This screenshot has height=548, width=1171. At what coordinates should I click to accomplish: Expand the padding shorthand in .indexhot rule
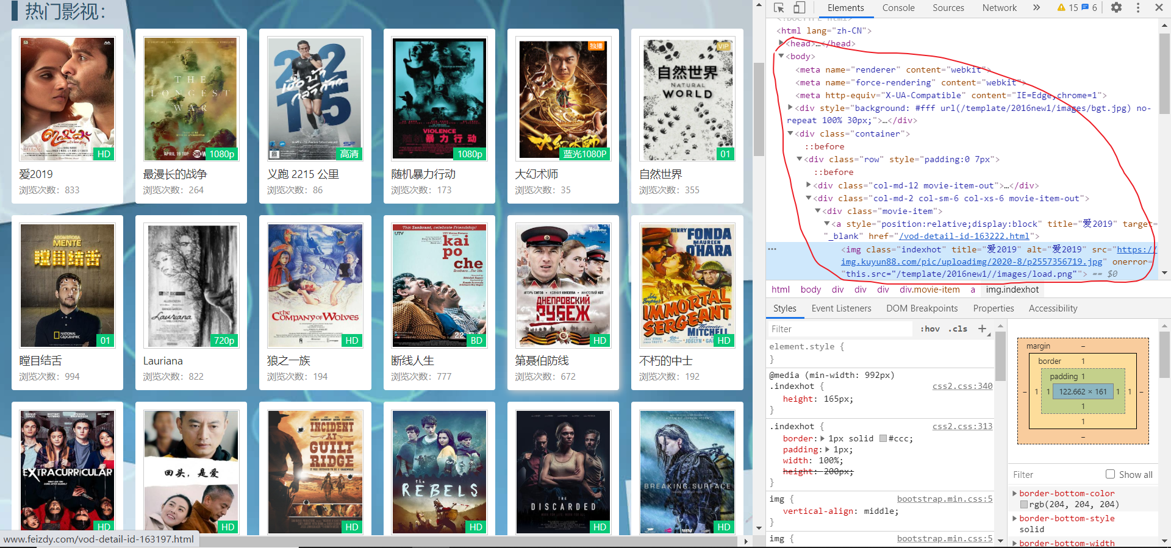point(828,449)
